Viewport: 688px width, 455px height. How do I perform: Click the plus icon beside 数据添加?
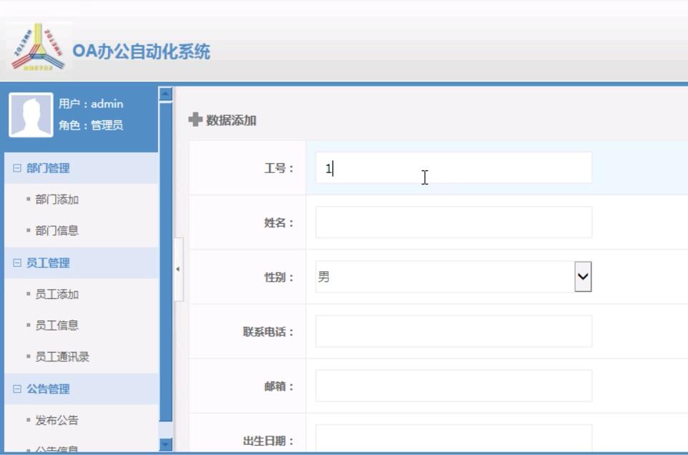coord(195,119)
